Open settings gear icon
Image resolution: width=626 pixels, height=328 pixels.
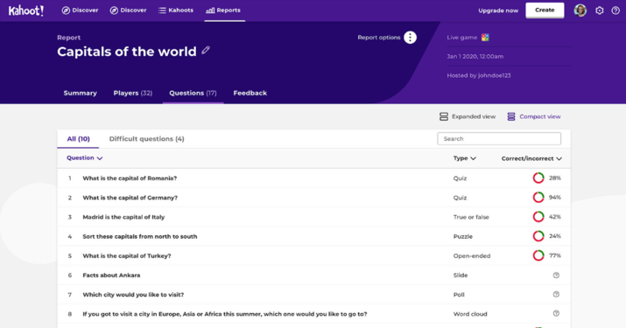599,10
